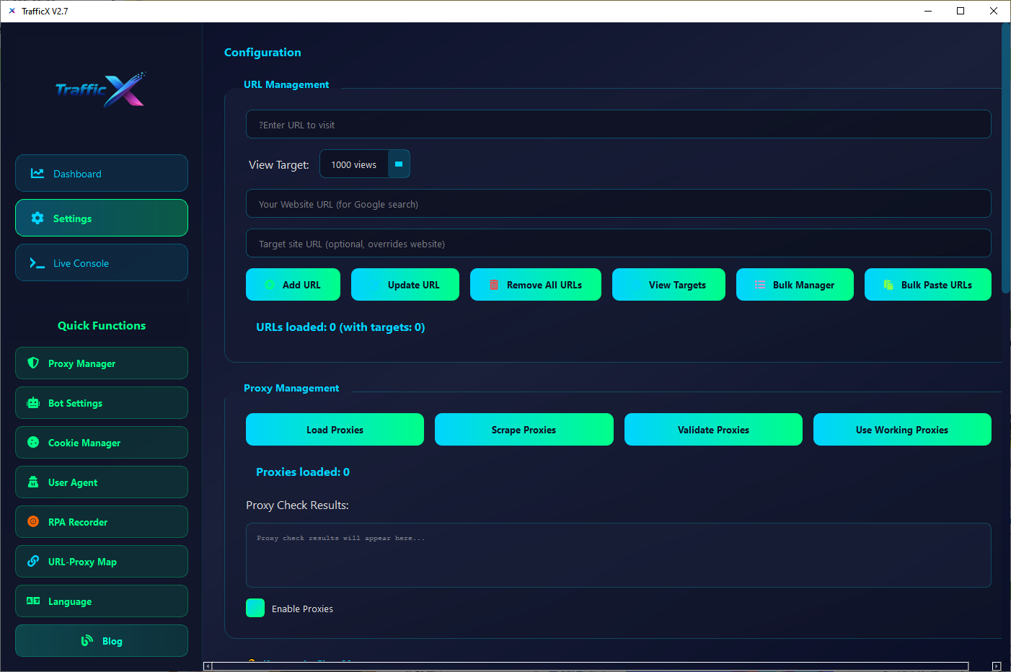Click the horizontal scrollbar left arrow
The width and height of the screenshot is (1011, 672).
pyautogui.click(x=208, y=666)
